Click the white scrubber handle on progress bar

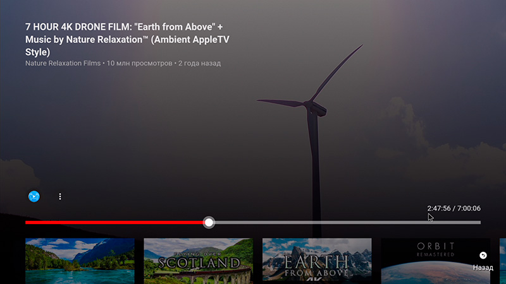point(209,222)
